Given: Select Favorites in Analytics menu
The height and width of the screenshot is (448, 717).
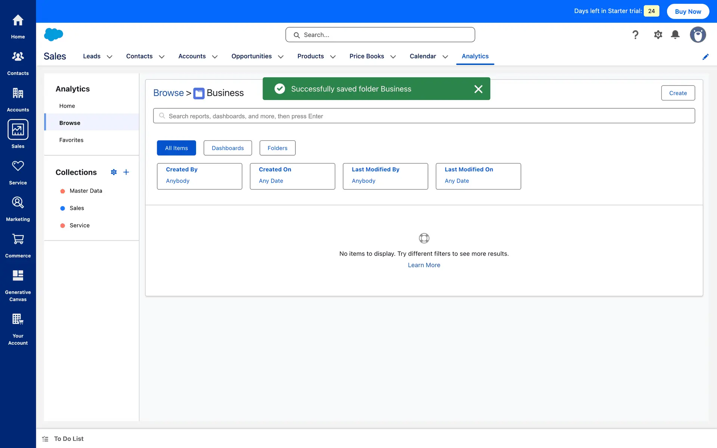Looking at the screenshot, I should [71, 140].
